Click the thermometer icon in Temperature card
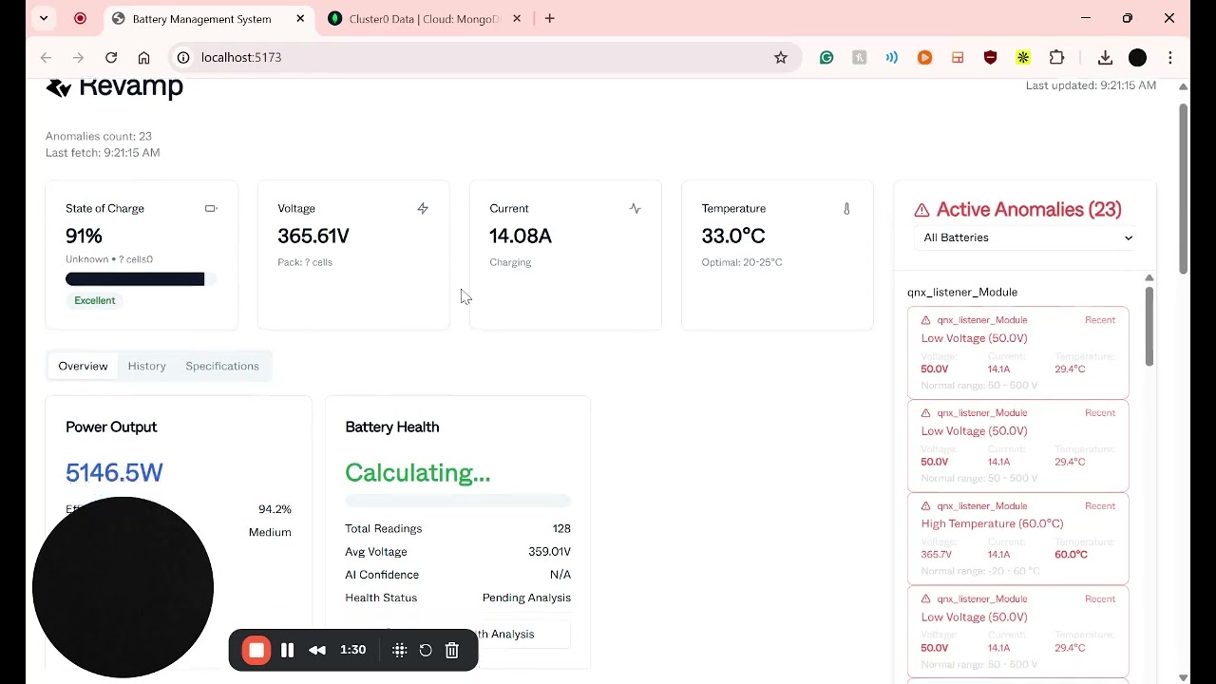This screenshot has width=1216, height=684. point(846,208)
